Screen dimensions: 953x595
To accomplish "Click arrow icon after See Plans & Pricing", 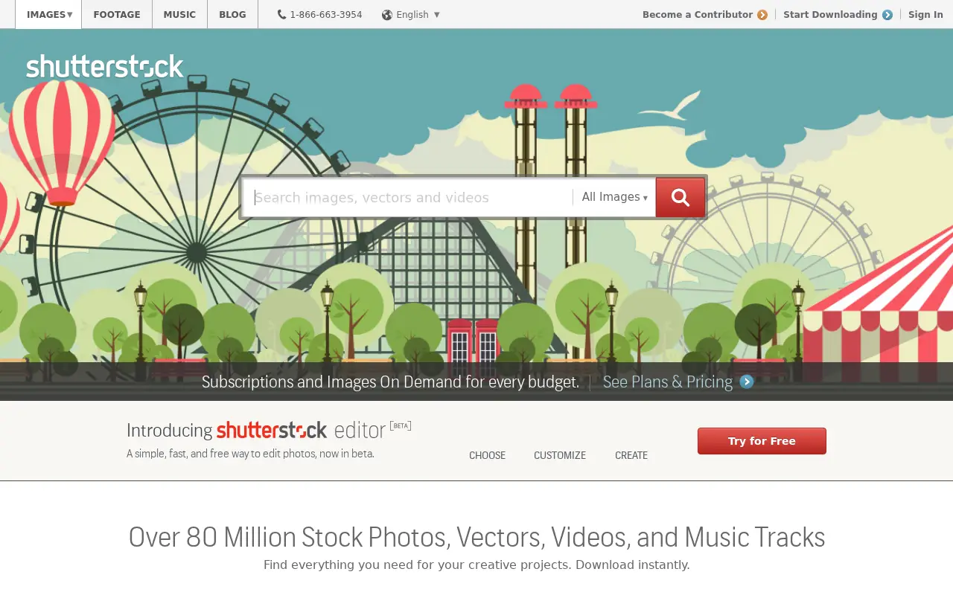I will click(x=747, y=382).
